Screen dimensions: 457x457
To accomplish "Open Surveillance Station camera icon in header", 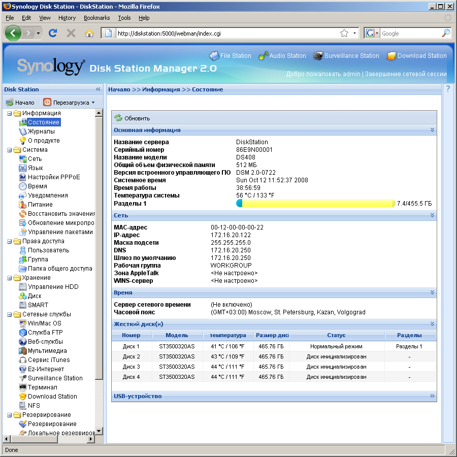I will click(x=318, y=56).
